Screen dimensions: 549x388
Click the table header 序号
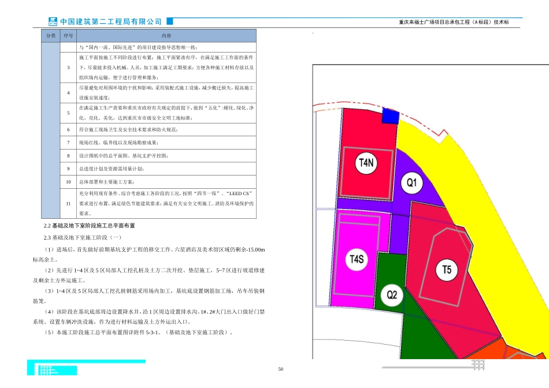pos(68,36)
